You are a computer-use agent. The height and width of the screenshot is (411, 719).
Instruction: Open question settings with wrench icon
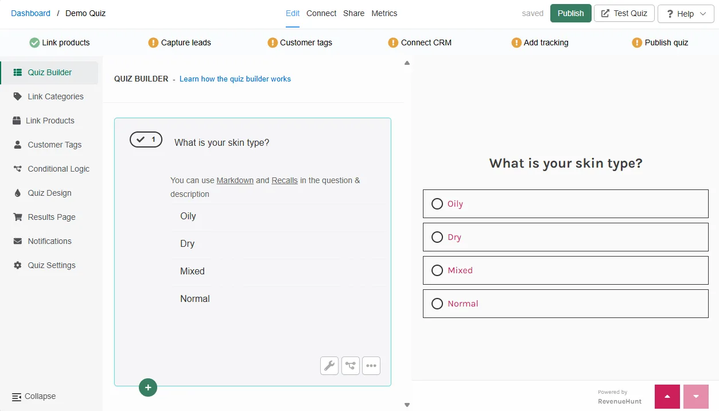pos(329,366)
